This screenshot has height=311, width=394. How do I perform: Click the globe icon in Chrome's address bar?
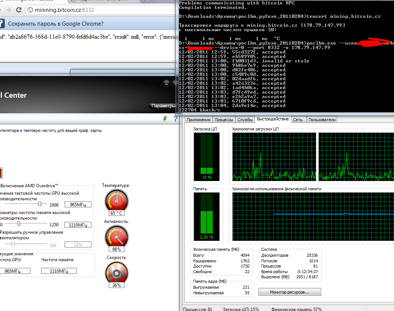(30, 10)
